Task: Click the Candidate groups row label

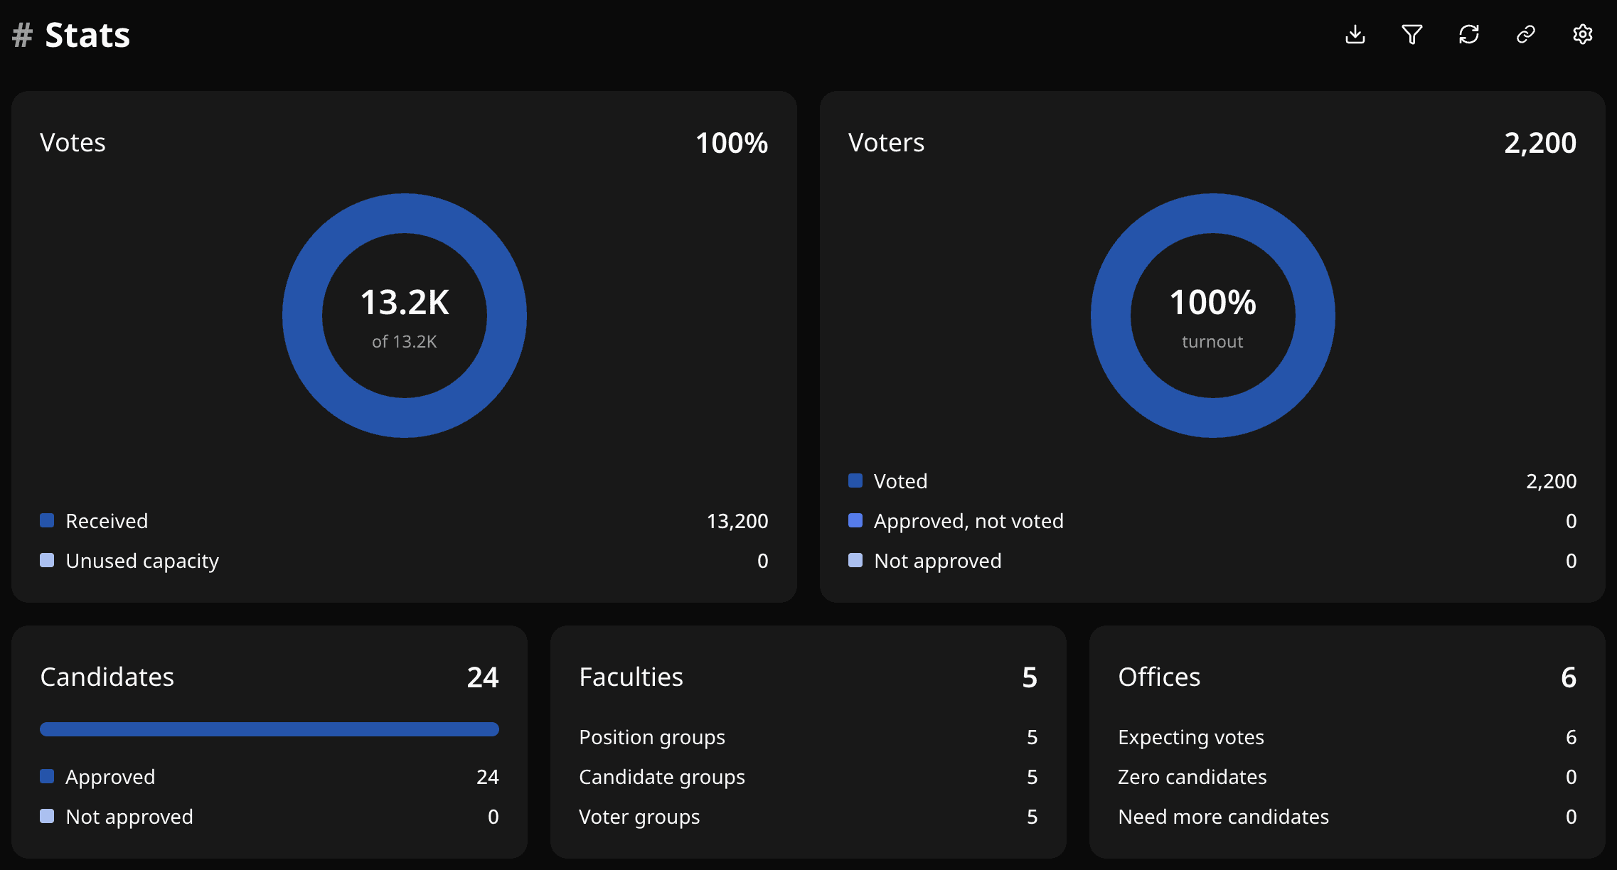Action: point(662,777)
